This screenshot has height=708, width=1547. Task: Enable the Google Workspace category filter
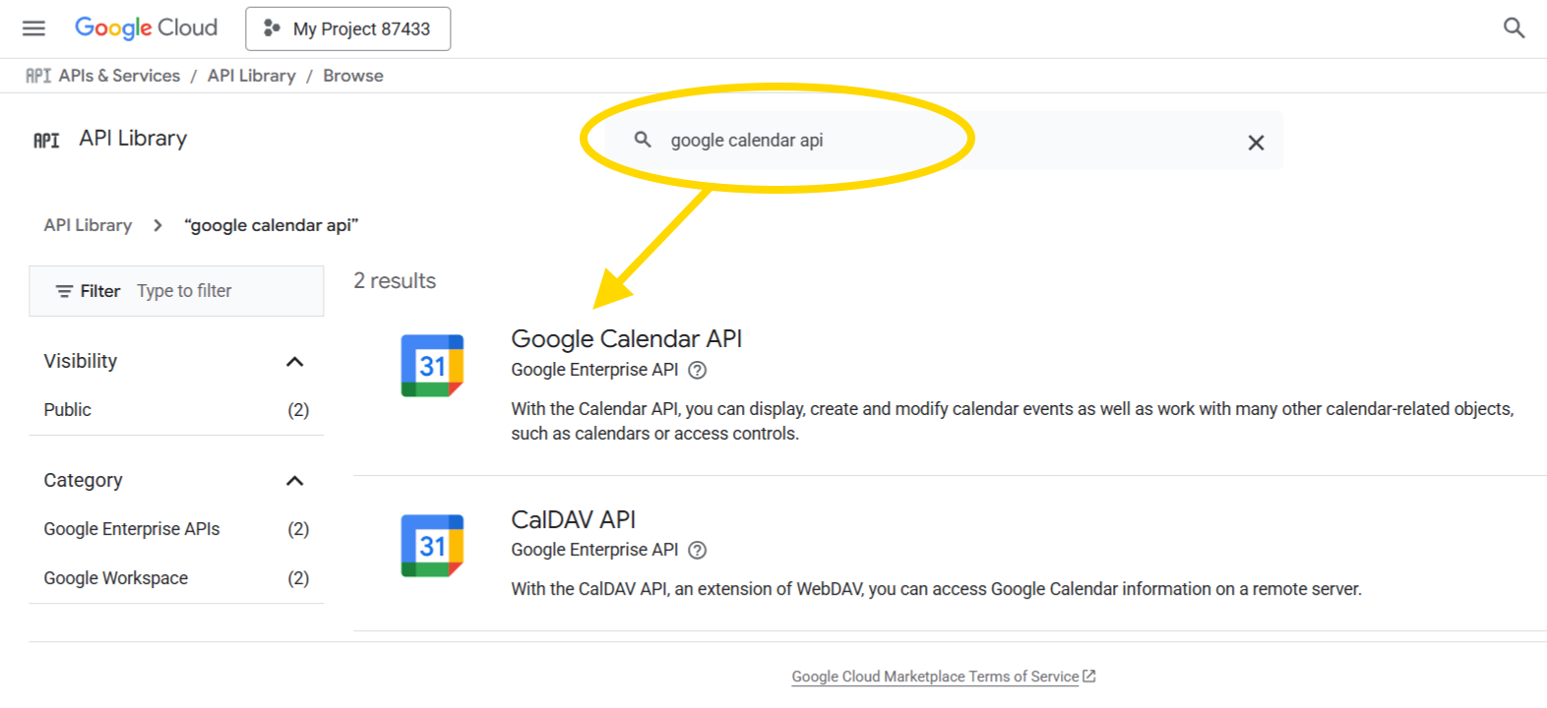click(x=115, y=577)
